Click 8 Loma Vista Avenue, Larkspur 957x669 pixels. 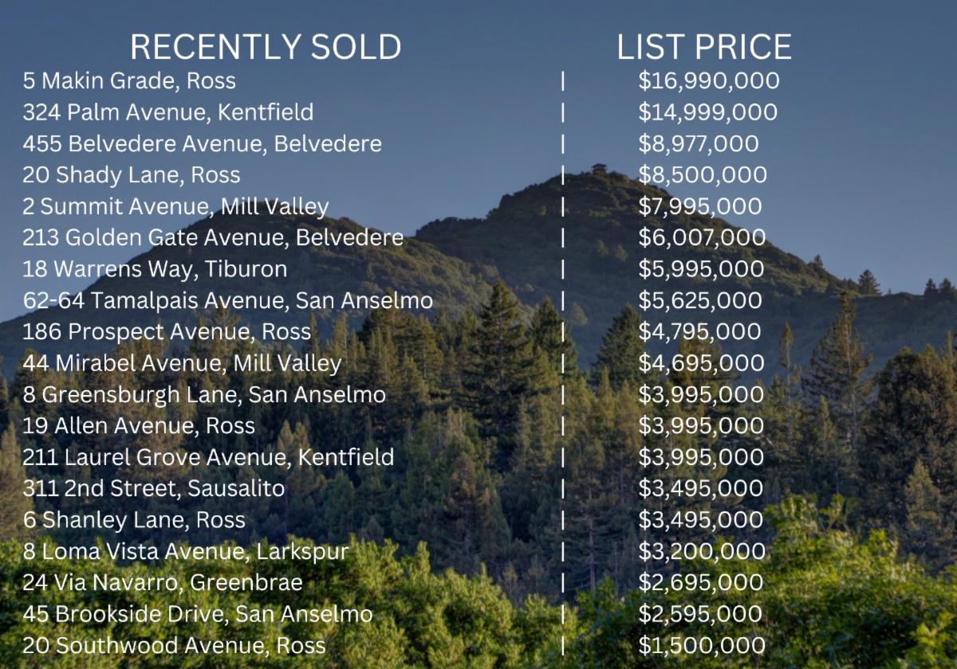(186, 551)
